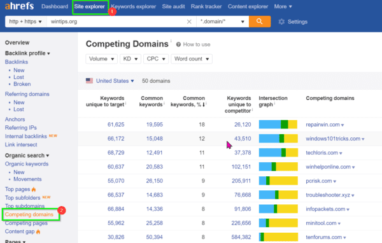This screenshot has width=382, height=243.
Task: Open Referring IPs in sidebar
Action: (21, 128)
